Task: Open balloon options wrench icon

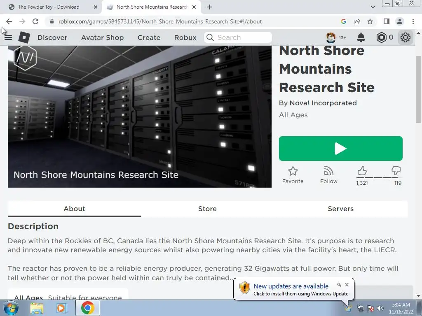Action: point(339,285)
